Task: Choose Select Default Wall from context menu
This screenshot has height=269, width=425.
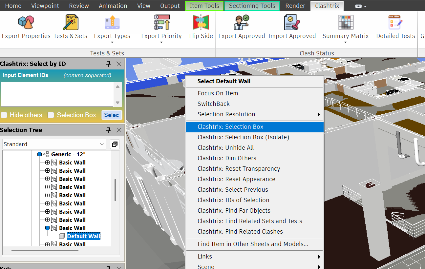Action: (x=255, y=81)
